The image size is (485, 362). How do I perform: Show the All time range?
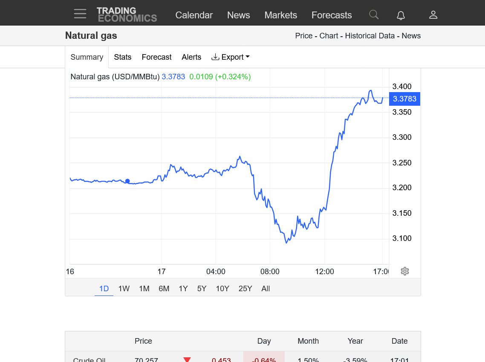(x=266, y=289)
